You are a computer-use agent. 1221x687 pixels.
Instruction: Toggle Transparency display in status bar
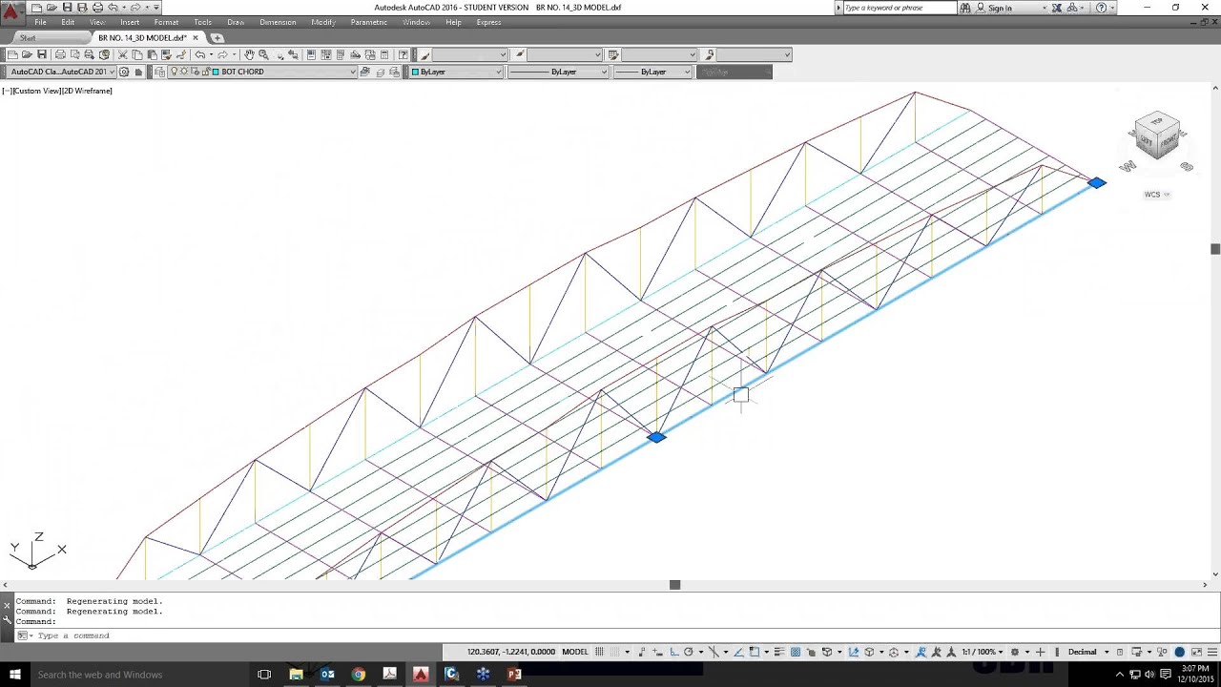(x=796, y=652)
